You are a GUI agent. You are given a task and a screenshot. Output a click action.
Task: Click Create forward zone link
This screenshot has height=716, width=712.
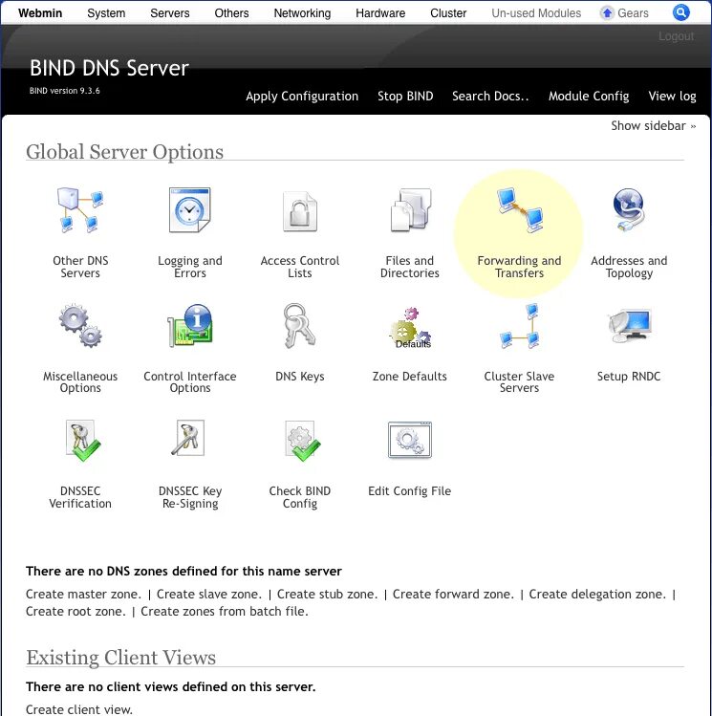click(453, 594)
